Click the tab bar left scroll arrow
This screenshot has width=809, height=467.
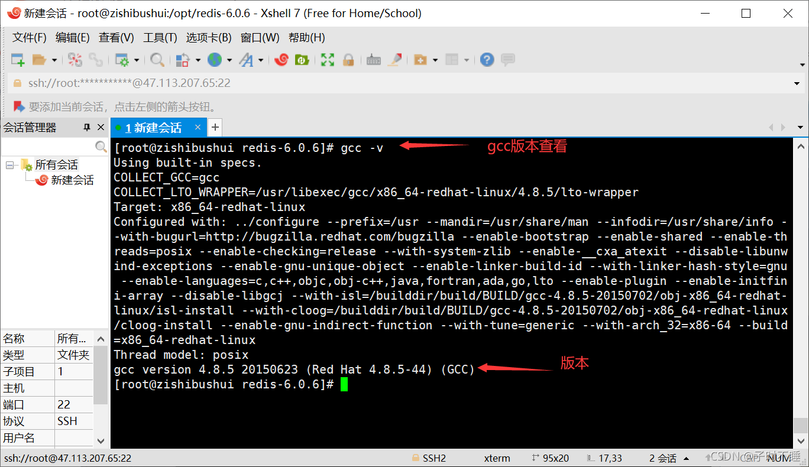coord(771,127)
